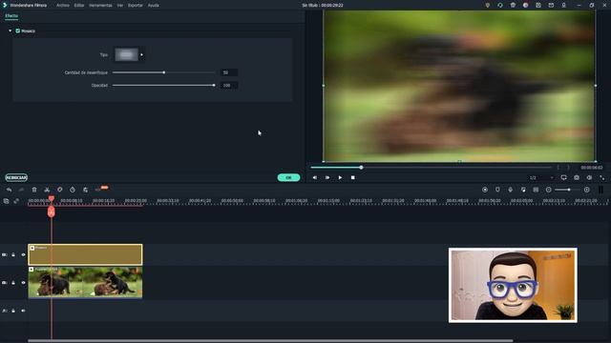Click the refresh sync icon in title bar

500,6
